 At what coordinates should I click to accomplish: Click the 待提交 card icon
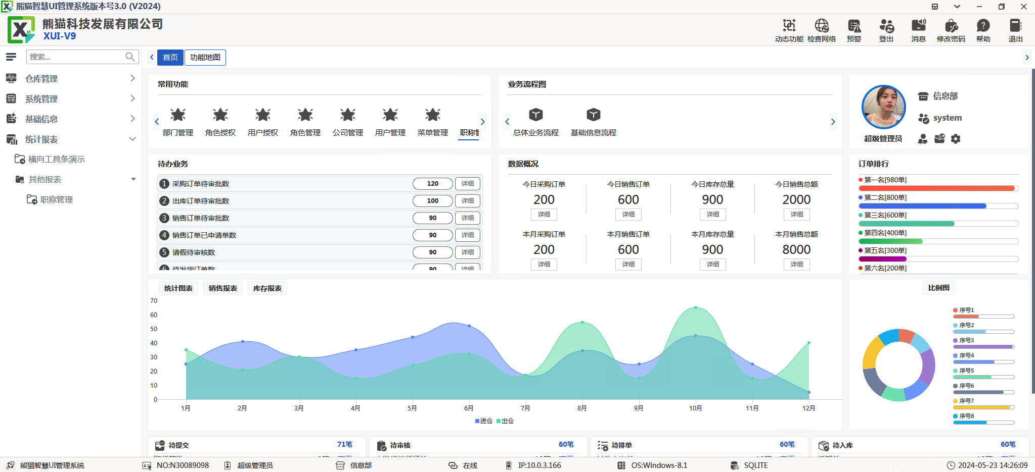pos(160,445)
